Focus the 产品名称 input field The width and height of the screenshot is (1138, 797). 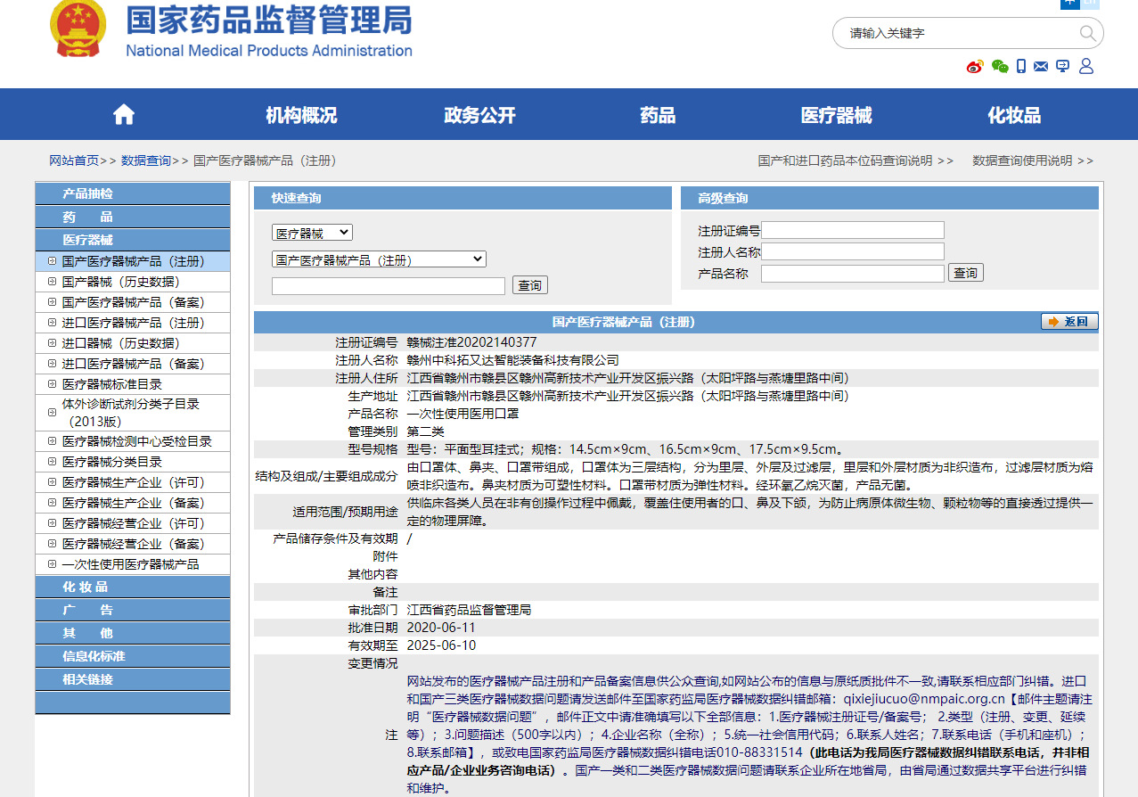(x=853, y=274)
